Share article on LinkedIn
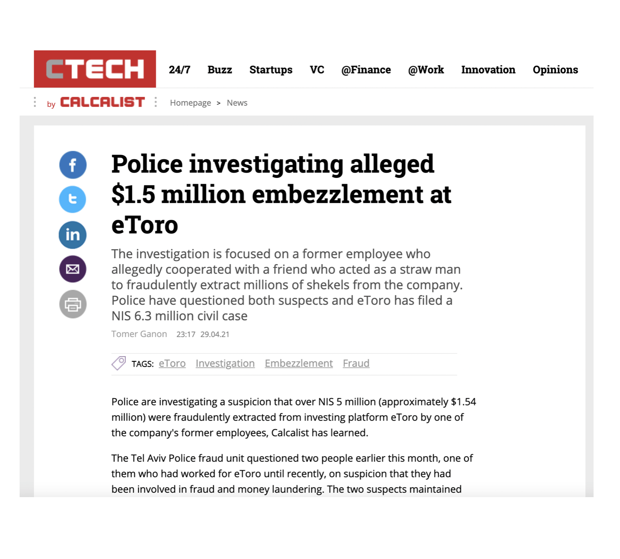This screenshot has height=559, width=620. (x=72, y=235)
